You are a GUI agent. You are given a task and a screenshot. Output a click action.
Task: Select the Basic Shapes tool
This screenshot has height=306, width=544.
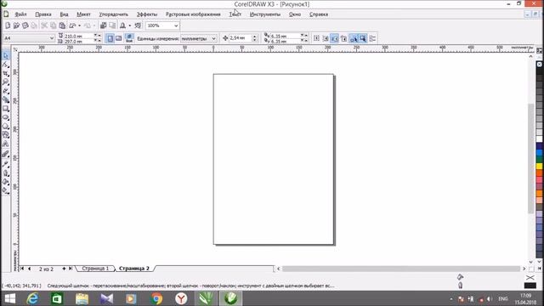pyautogui.click(x=6, y=135)
